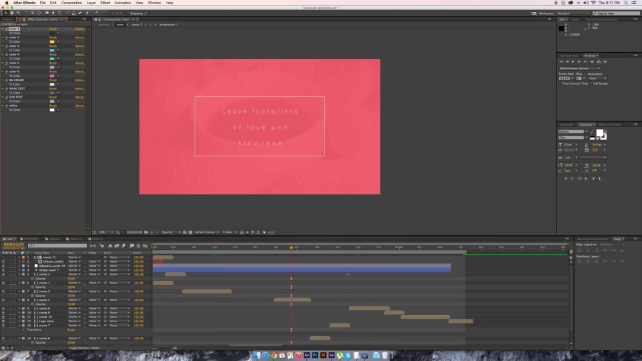This screenshot has width=642, height=361.
Task: Reset scene 7 Transform in timeline
Action: coord(71,330)
